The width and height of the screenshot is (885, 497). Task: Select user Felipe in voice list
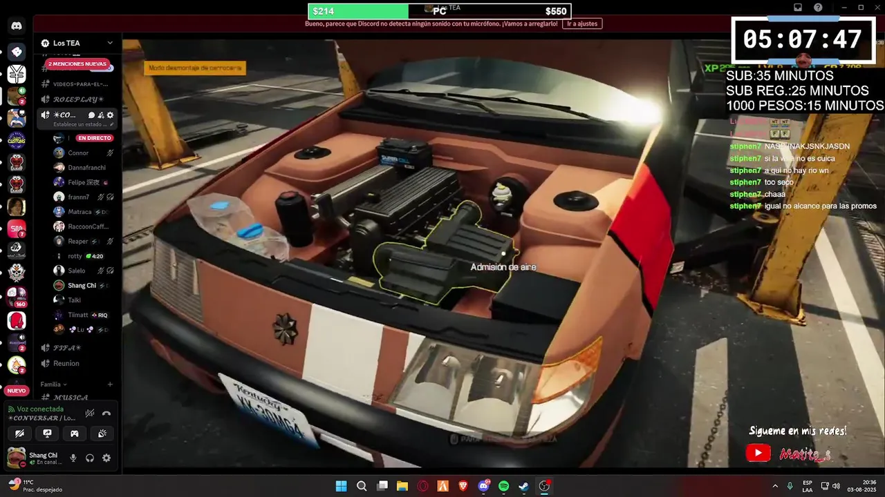83,182
